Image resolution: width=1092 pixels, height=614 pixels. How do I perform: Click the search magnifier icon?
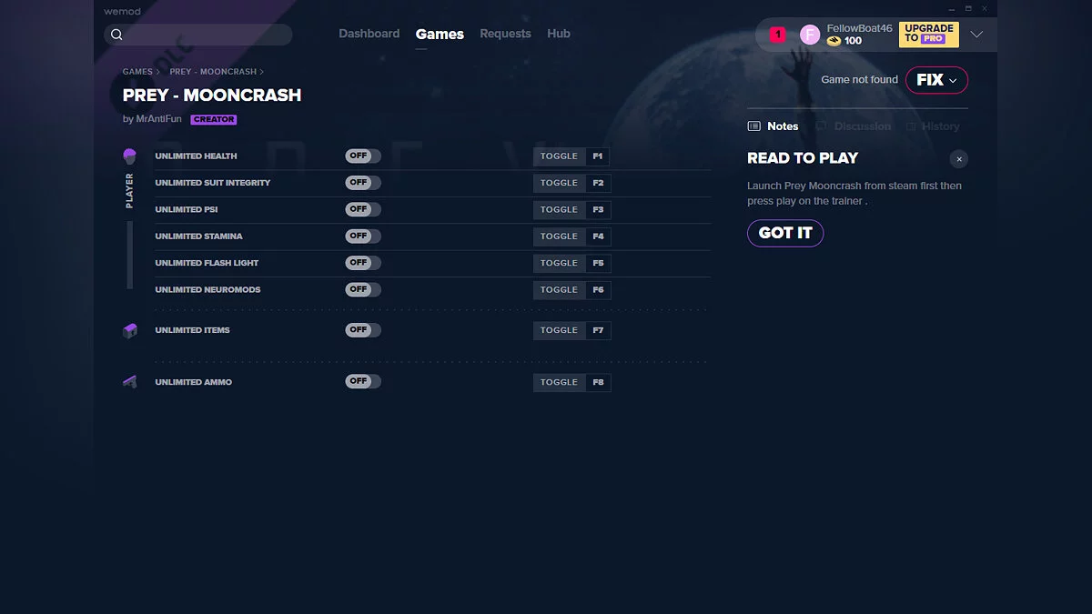[x=116, y=35]
